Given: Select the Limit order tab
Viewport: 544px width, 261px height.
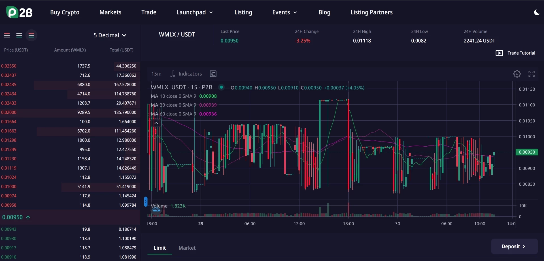Looking at the screenshot, I should click(x=160, y=248).
